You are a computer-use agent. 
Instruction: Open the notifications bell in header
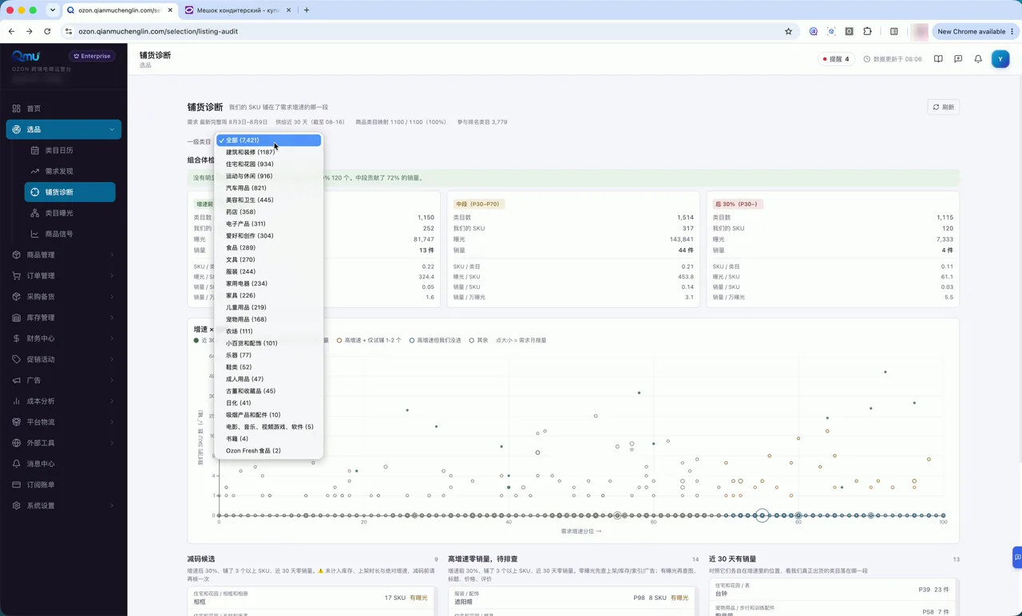[978, 59]
